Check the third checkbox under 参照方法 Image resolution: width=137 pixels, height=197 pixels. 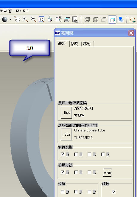(89, 172)
